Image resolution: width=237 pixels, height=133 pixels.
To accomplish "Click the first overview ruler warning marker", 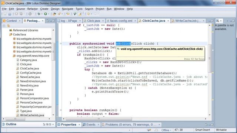I will coord(213,32).
